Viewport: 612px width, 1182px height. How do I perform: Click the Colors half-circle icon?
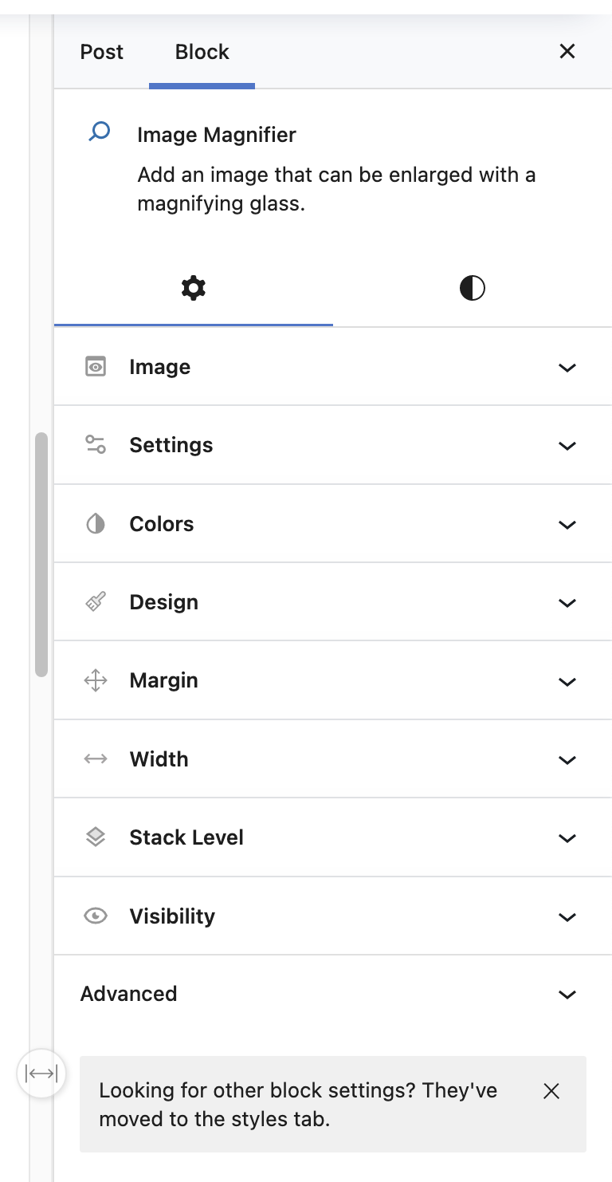(95, 523)
